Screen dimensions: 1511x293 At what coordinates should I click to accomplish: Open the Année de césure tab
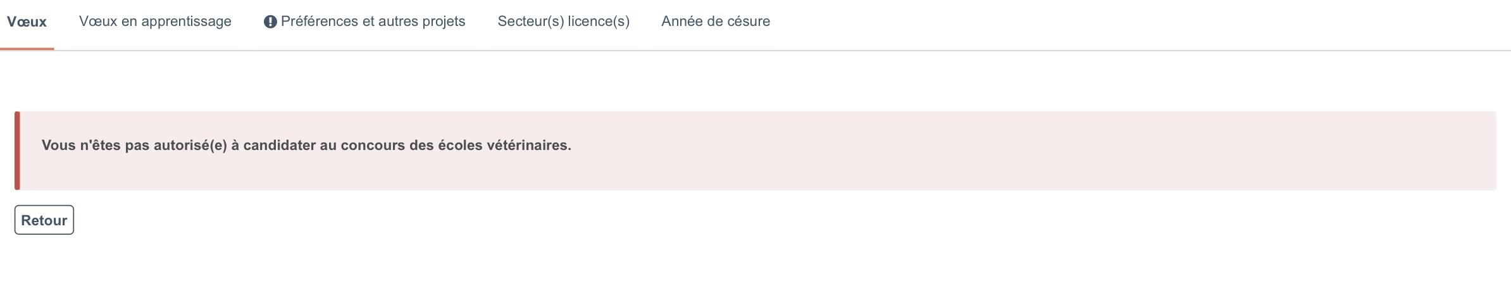coord(716,22)
